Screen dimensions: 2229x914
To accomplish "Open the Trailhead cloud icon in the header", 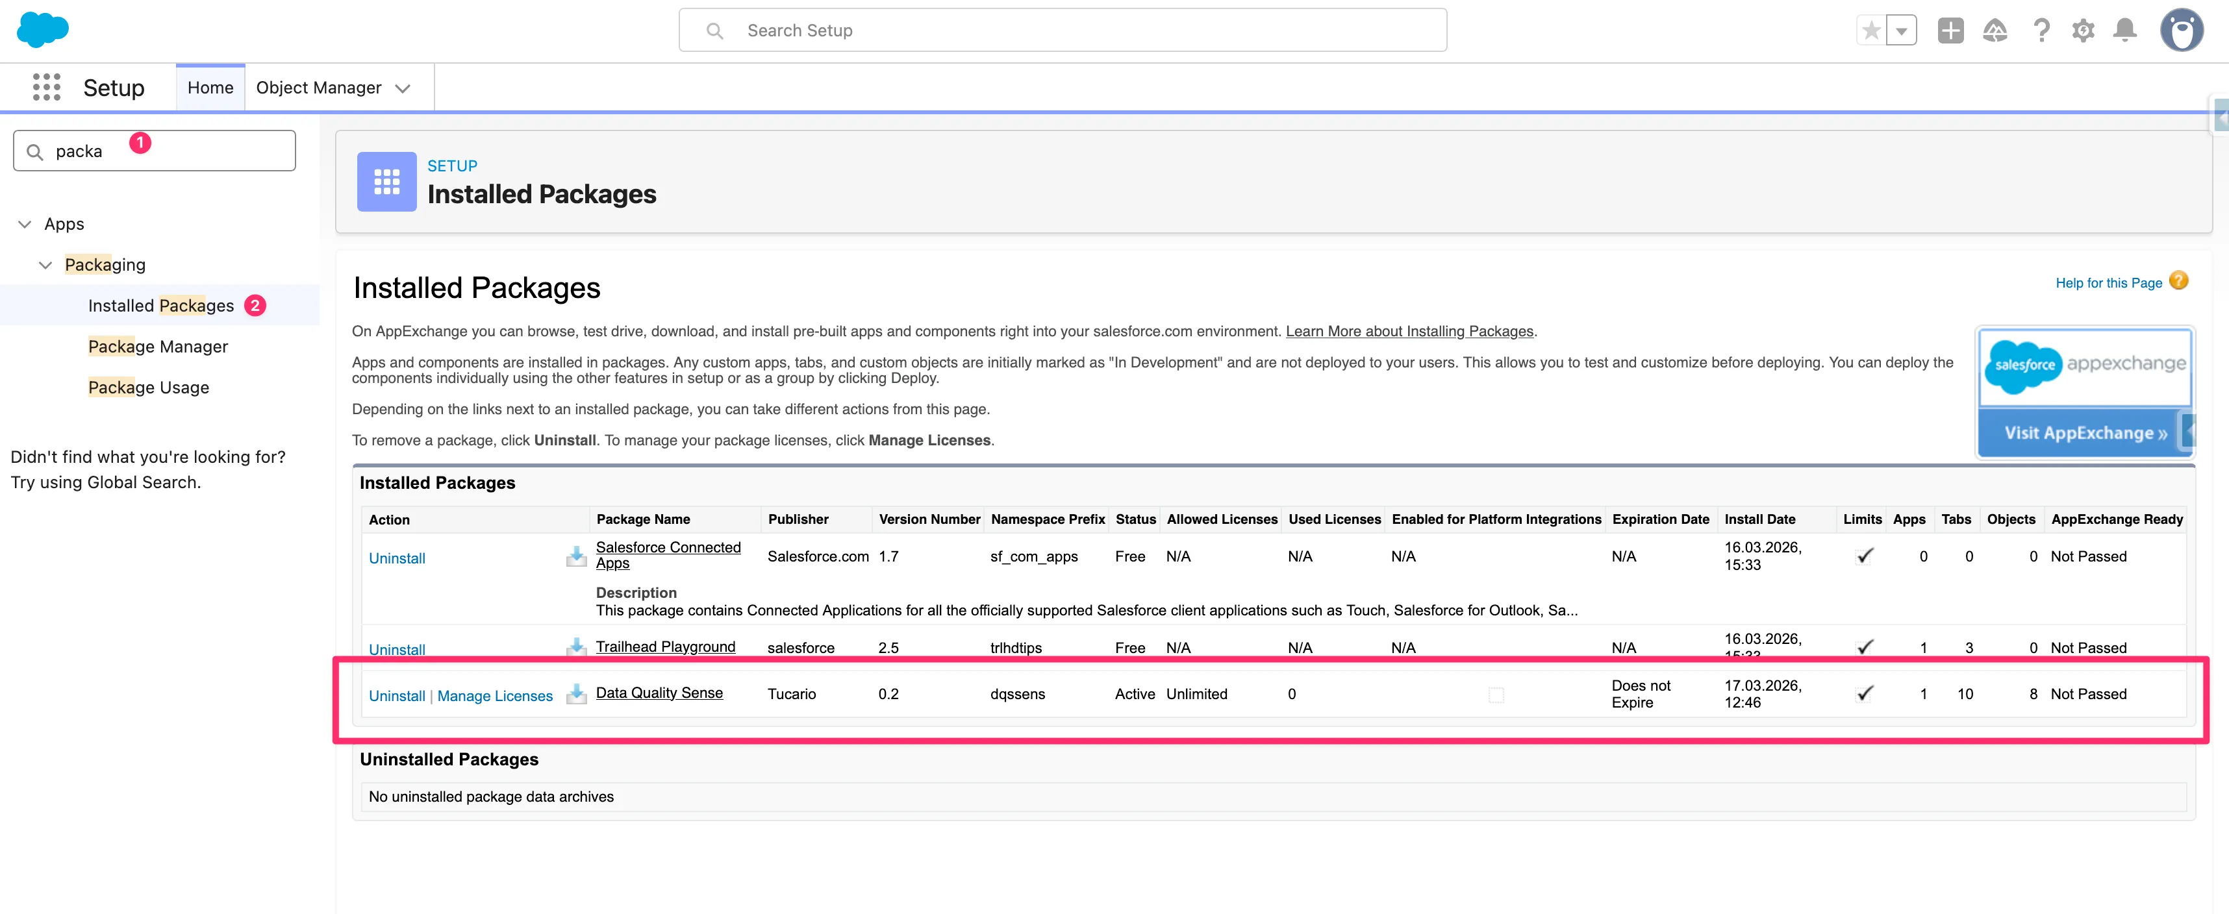I will pyautogui.click(x=1995, y=31).
